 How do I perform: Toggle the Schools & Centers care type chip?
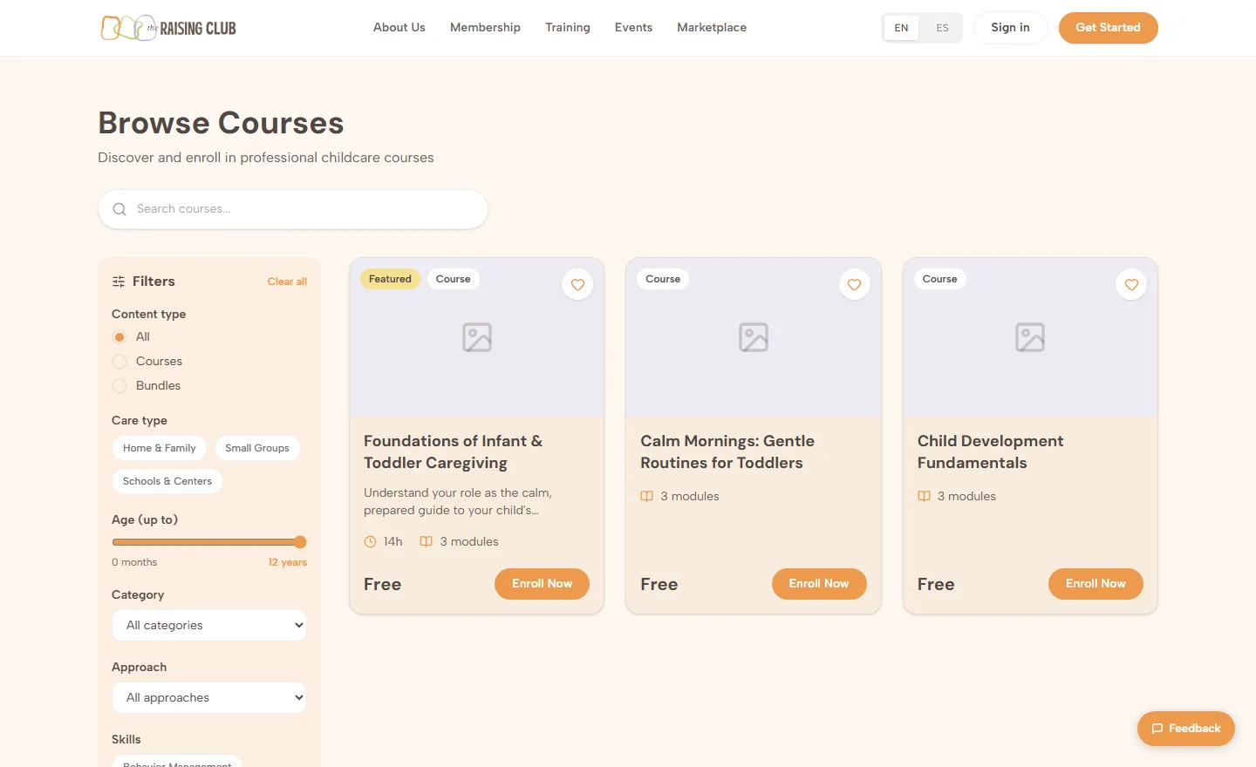point(167,481)
